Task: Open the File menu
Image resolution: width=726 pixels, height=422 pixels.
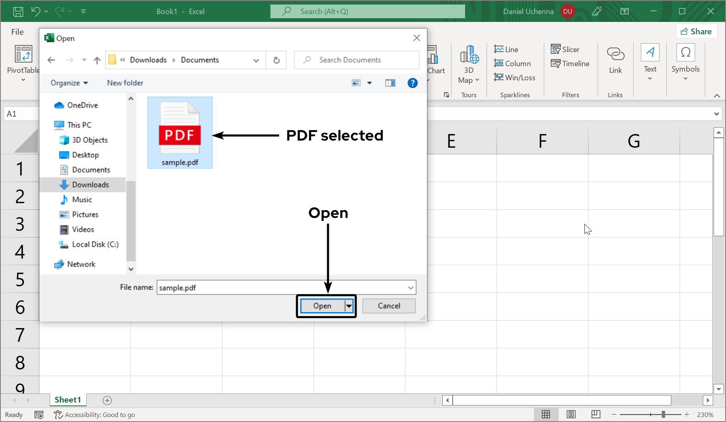Action: click(x=17, y=31)
